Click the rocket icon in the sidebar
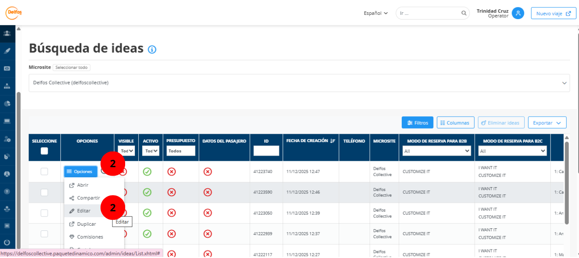The height and width of the screenshot is (258, 579). (7, 50)
